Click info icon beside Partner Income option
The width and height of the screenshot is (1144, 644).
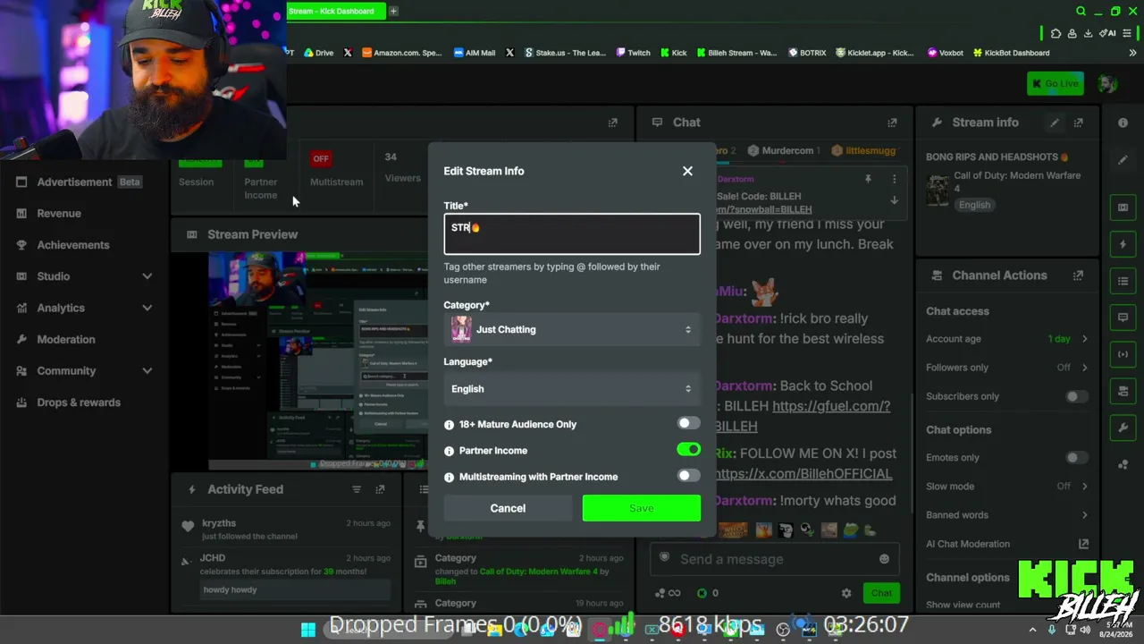pos(450,451)
